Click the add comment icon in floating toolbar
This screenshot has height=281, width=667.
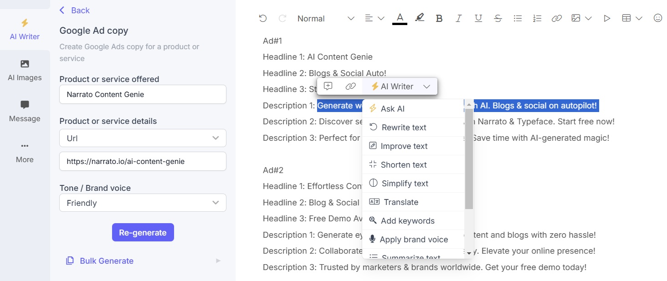point(328,86)
